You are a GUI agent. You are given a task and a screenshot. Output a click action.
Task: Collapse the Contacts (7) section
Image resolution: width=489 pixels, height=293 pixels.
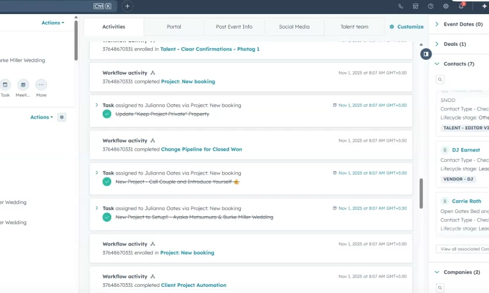pos(437,64)
